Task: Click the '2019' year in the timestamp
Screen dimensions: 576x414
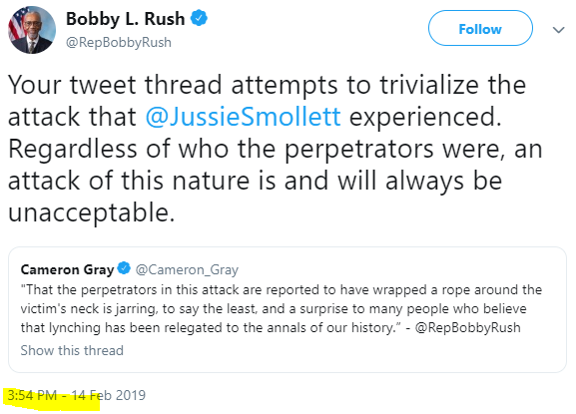Action: [131, 396]
